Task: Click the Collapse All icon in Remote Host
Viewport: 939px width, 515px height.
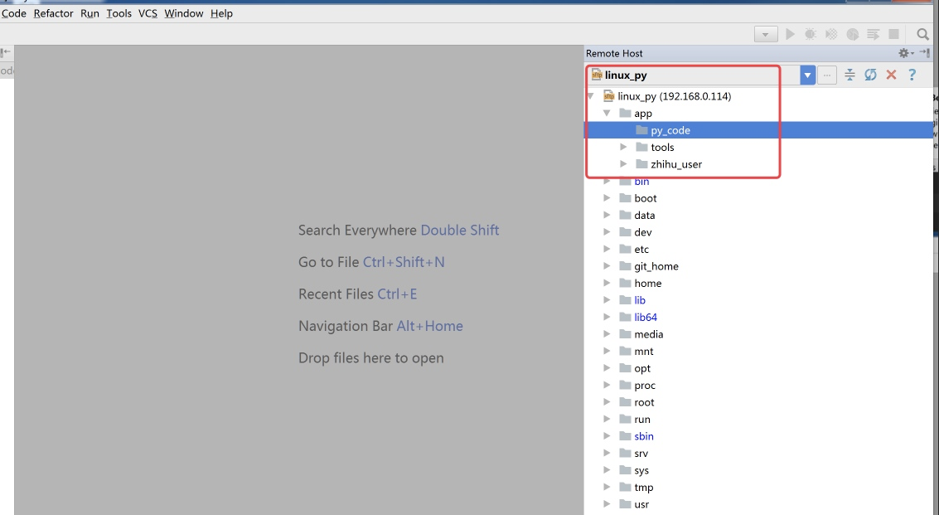Action: pyautogui.click(x=849, y=75)
